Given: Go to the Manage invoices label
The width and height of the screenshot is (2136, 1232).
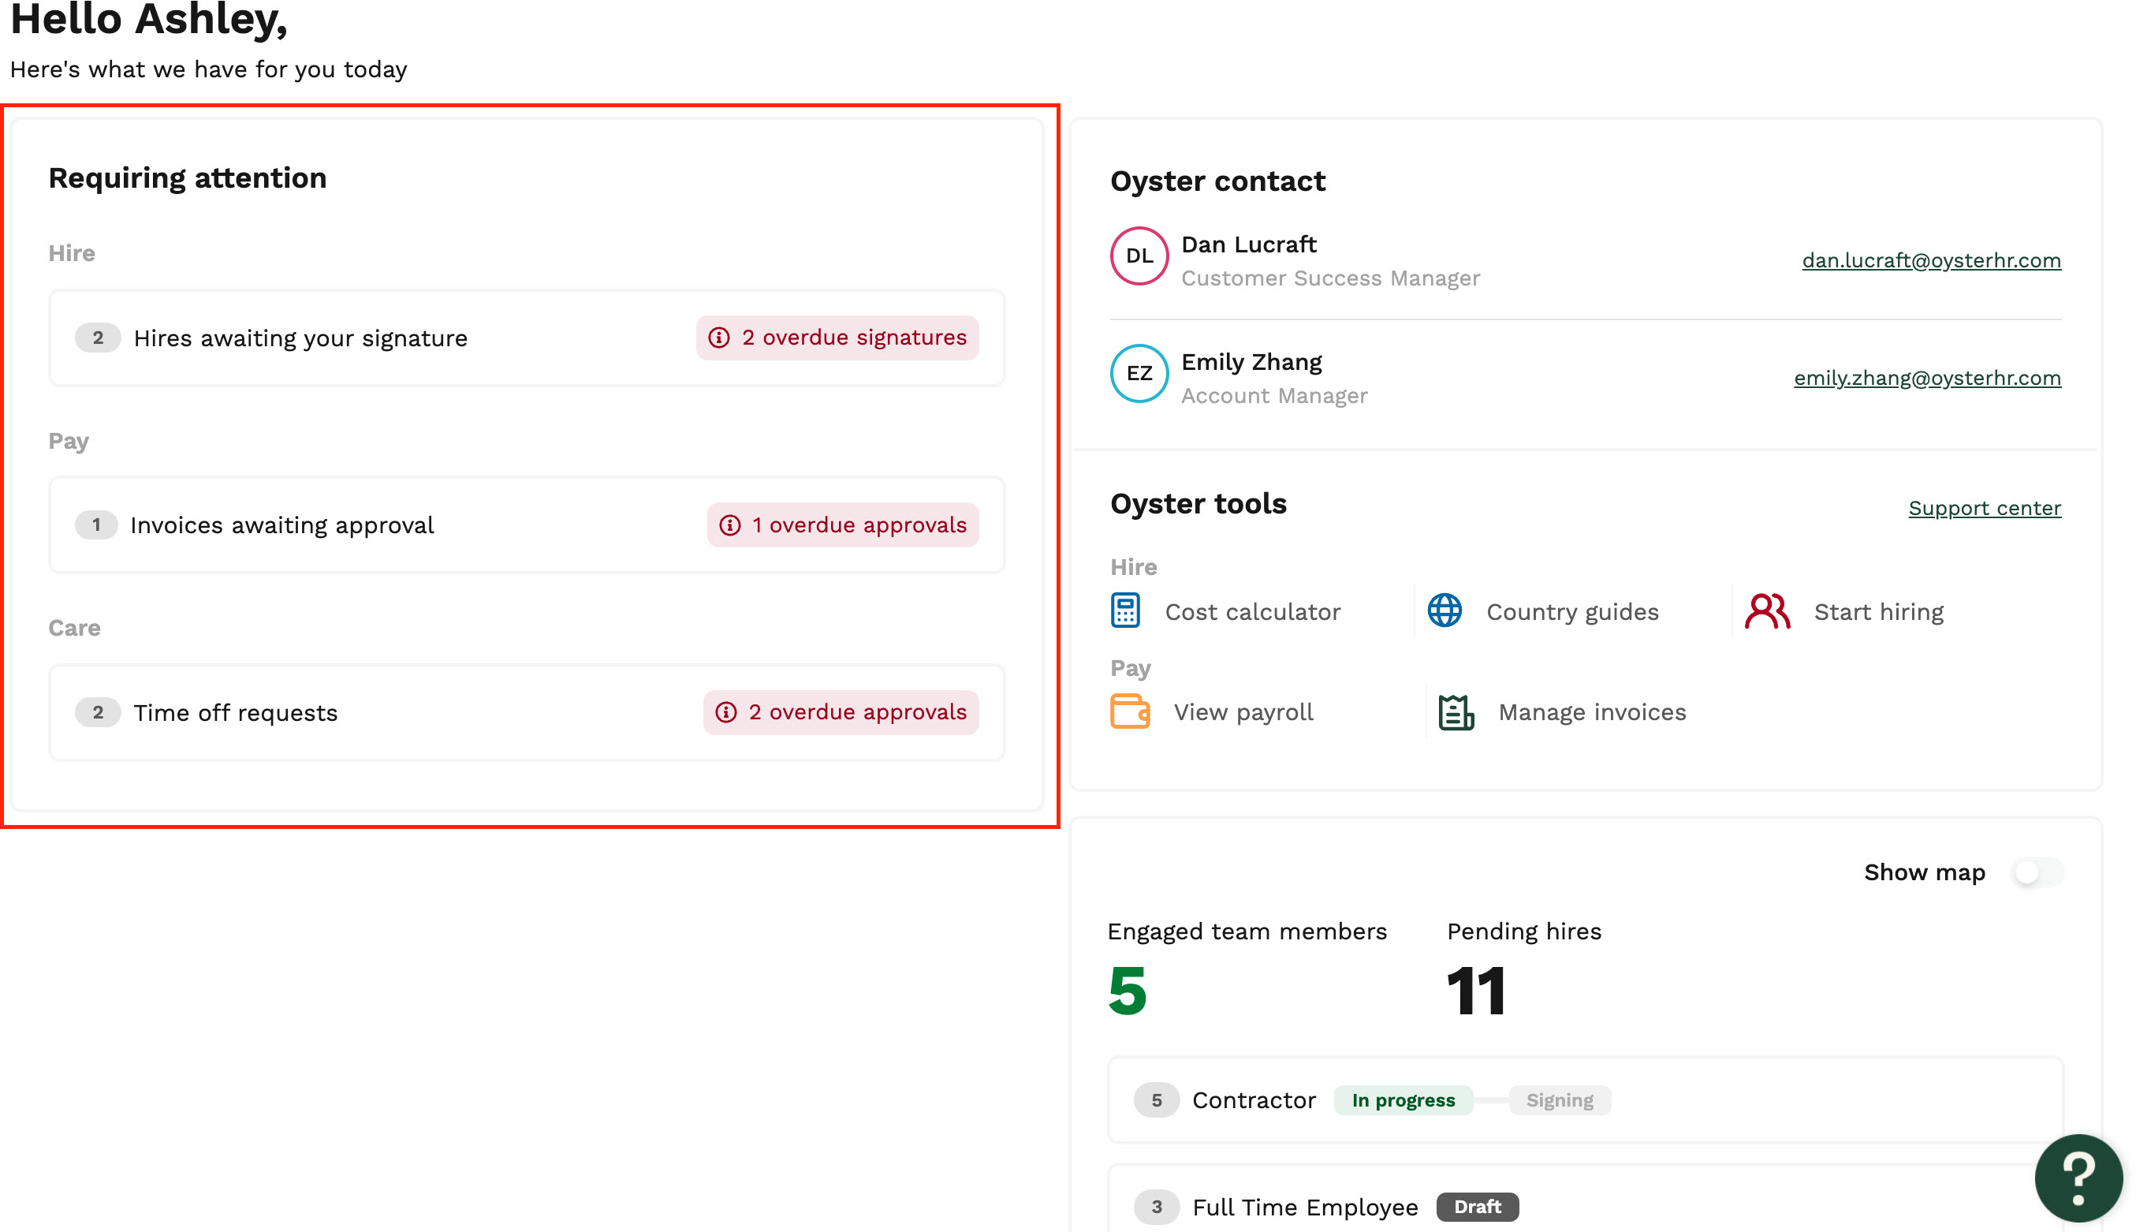Looking at the screenshot, I should [1591, 712].
